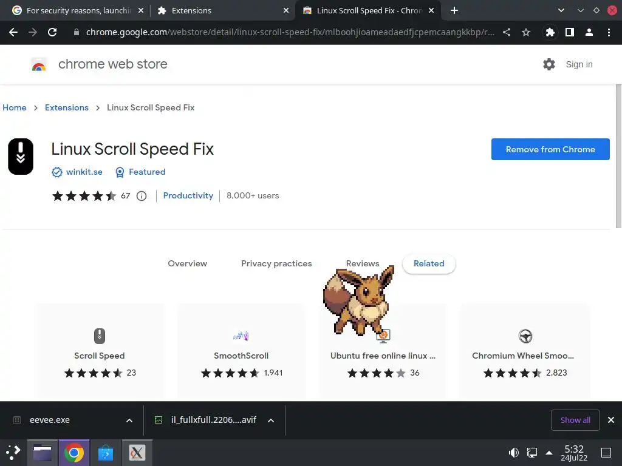622x466 pixels.
Task: Open the il_fullxfull avif download
Action: pos(214,420)
